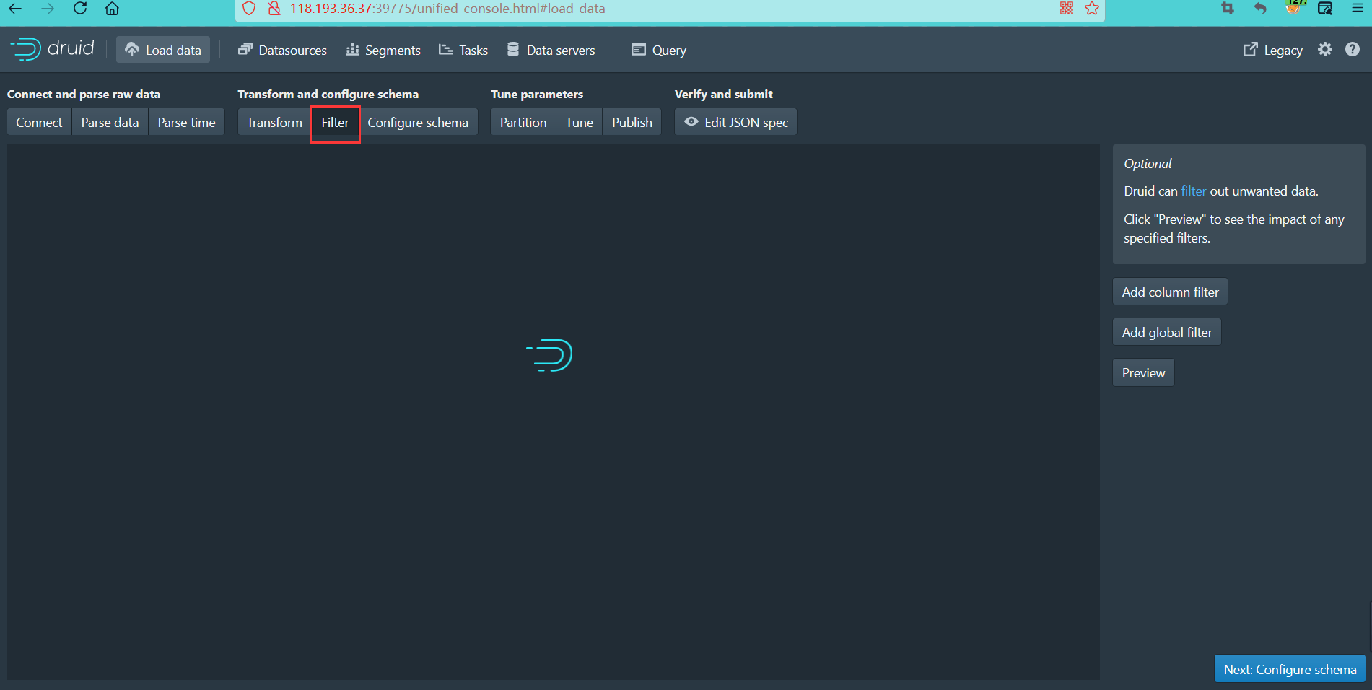
Task: Open the Query view
Action: pyautogui.click(x=659, y=50)
